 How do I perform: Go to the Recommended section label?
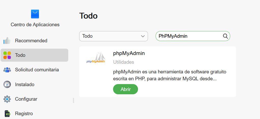[31, 41]
